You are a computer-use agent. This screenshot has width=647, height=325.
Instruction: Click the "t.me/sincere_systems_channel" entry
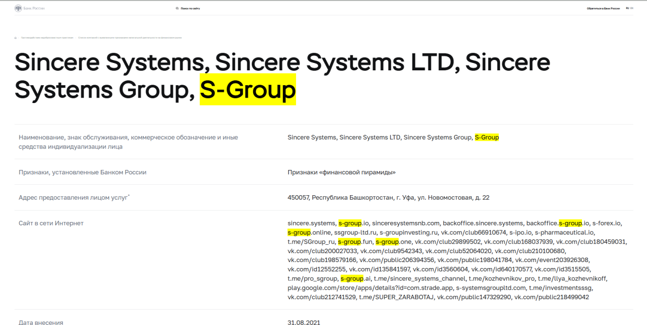[419, 278]
